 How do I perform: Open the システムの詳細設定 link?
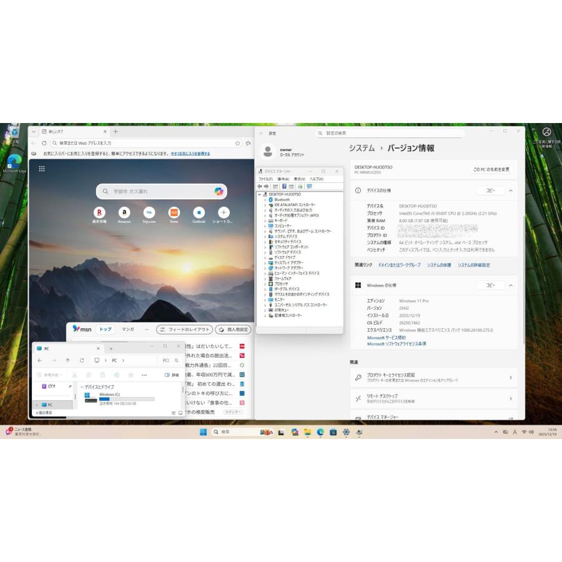[473, 265]
